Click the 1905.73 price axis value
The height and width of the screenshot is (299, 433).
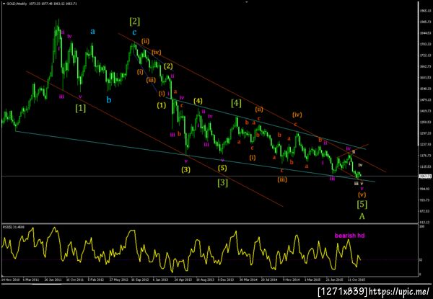pyautogui.click(x=424, y=22)
